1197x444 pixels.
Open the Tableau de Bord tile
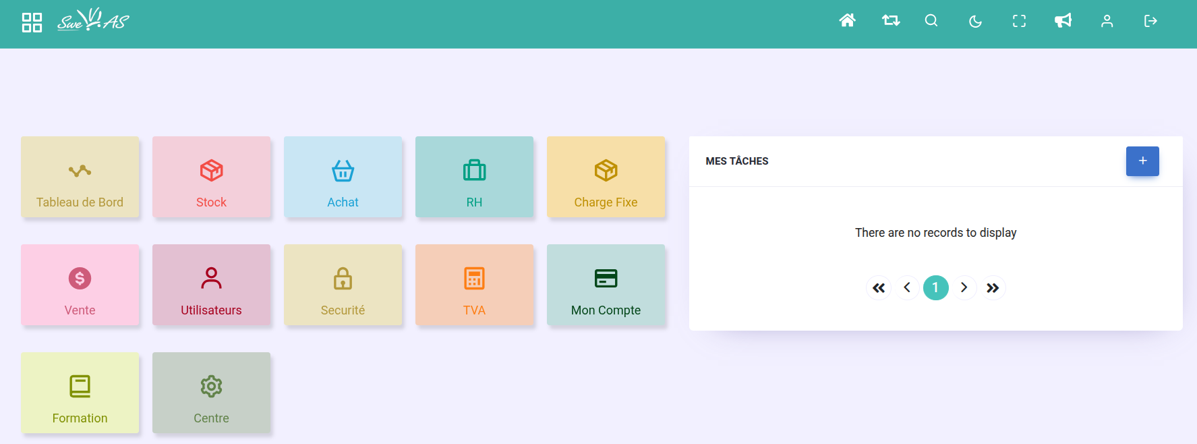tap(80, 177)
